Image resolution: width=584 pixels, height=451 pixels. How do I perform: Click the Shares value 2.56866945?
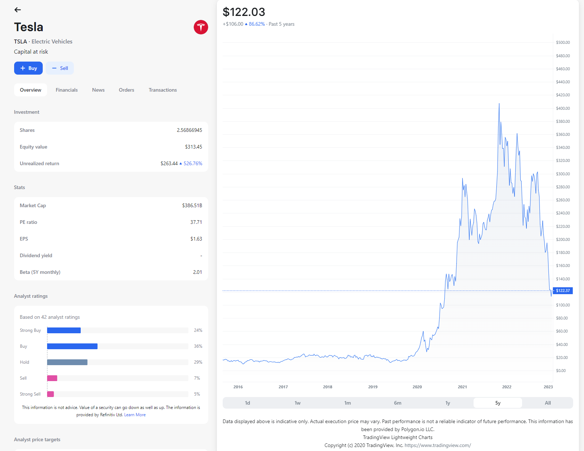pos(189,130)
